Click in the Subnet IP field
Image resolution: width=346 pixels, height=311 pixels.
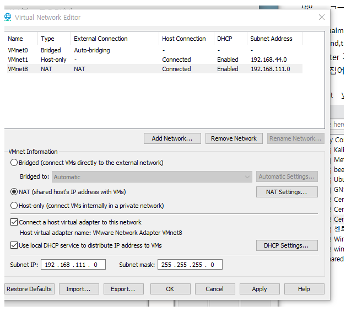click(73, 265)
